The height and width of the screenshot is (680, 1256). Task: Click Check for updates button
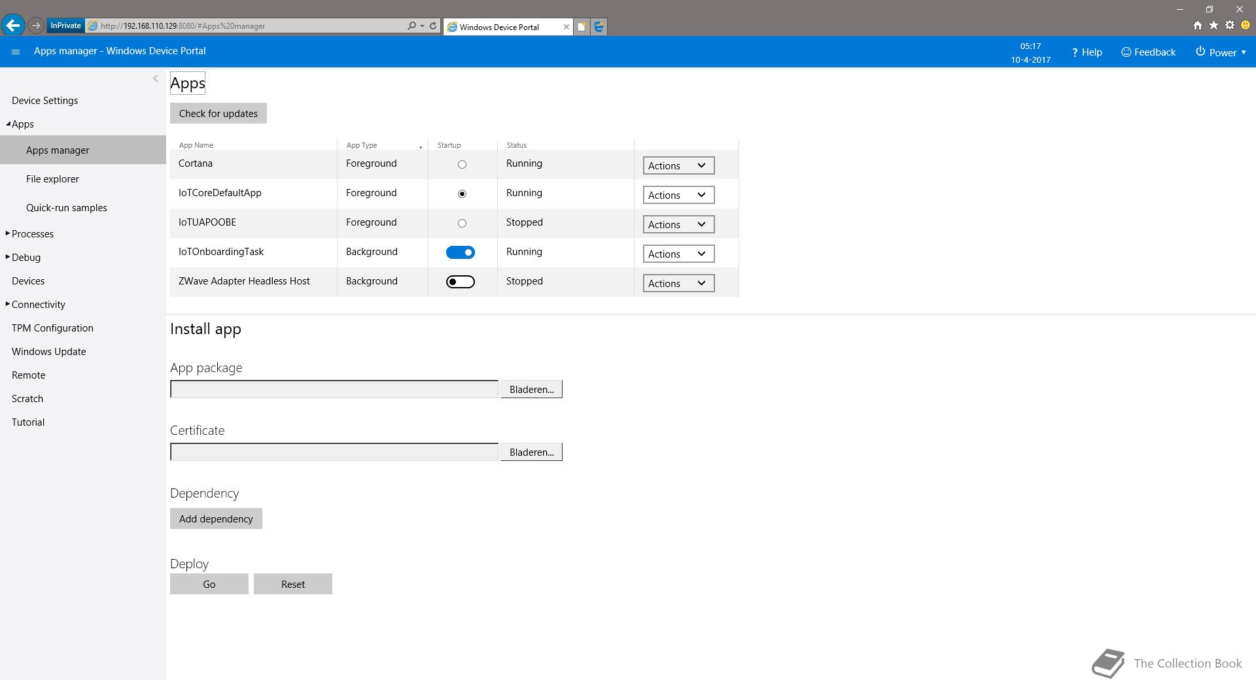click(x=218, y=113)
